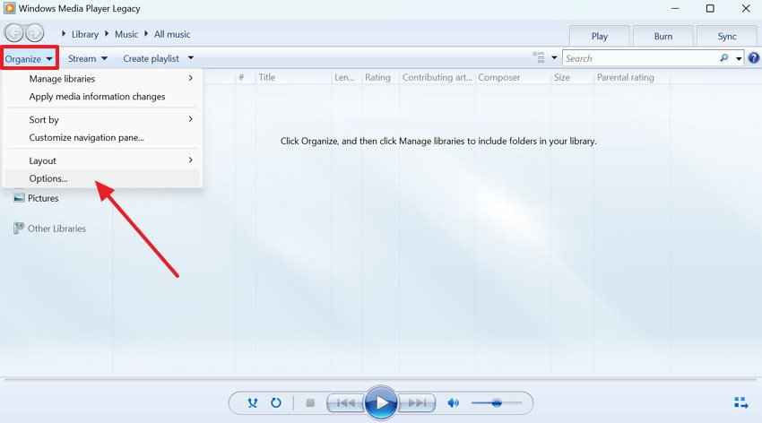
Task: Sort by the Composer column header
Action: [x=513, y=77]
